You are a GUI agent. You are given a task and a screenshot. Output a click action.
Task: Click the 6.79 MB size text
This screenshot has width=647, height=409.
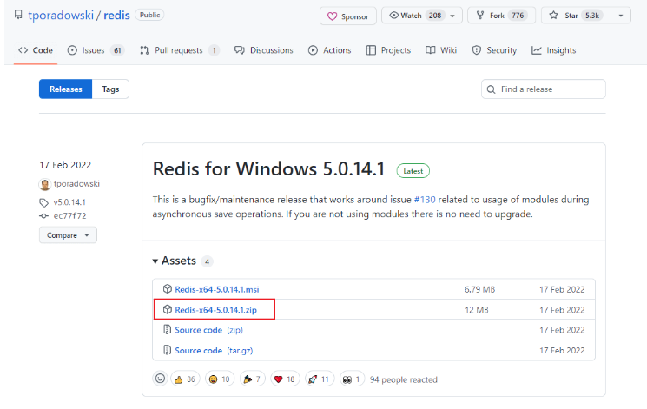click(x=479, y=290)
